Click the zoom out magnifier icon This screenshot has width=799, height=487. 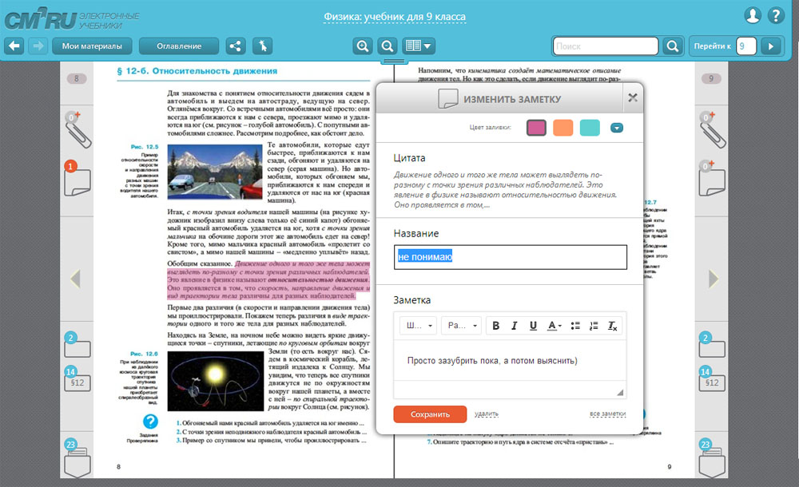tap(387, 46)
